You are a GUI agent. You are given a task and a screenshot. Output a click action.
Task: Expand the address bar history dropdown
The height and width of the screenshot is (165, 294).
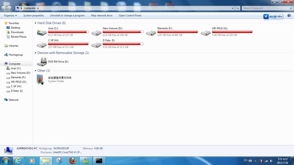[x=233, y=8]
